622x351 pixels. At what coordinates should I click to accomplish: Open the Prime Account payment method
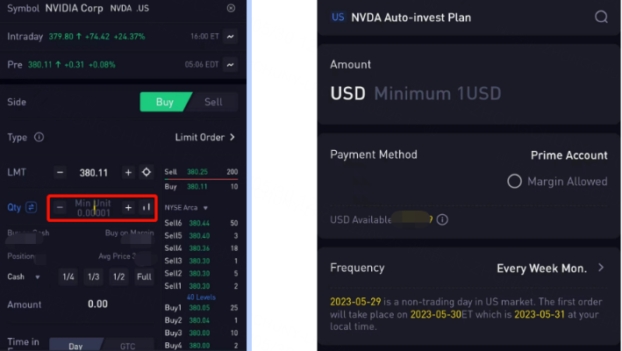coord(568,155)
